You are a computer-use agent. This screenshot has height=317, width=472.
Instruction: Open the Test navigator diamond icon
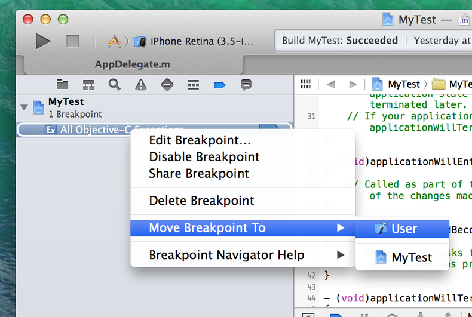click(x=167, y=85)
